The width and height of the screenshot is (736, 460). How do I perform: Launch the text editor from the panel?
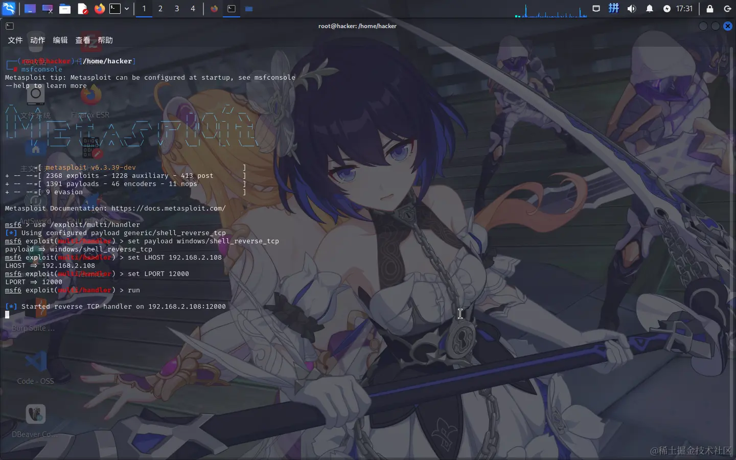(x=82, y=9)
